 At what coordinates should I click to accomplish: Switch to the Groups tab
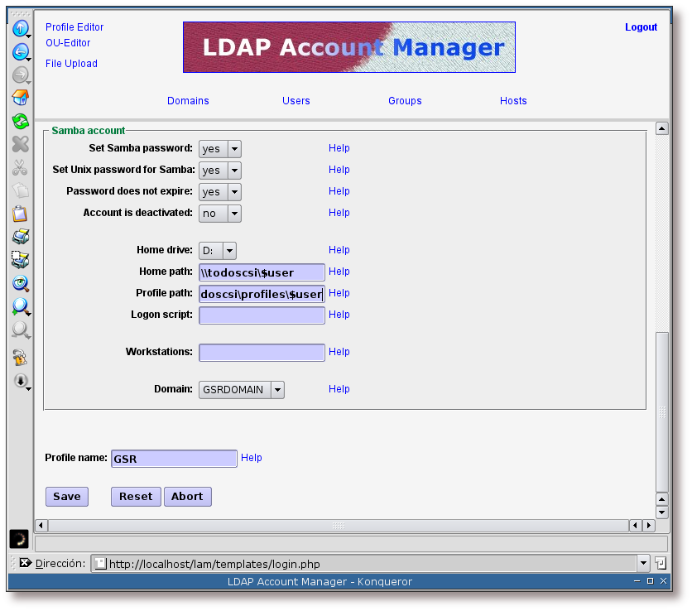[405, 101]
